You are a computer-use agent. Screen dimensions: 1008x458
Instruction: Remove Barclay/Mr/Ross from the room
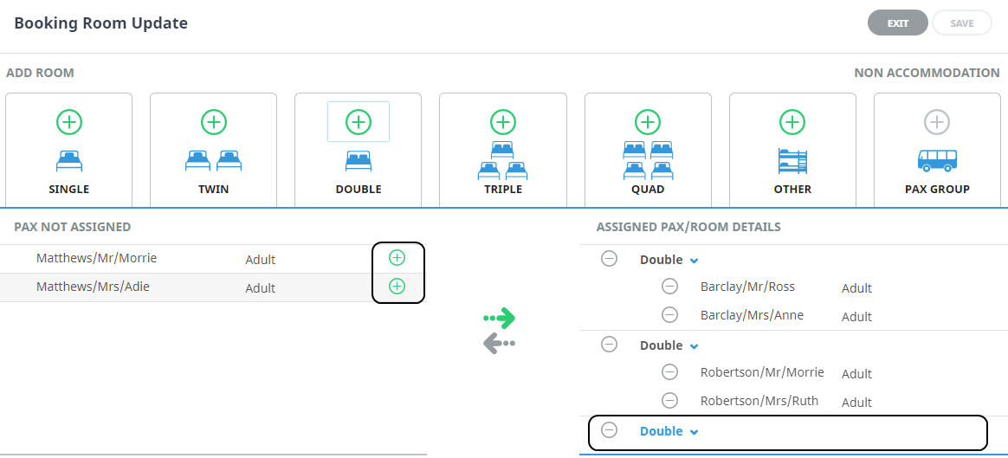click(669, 287)
